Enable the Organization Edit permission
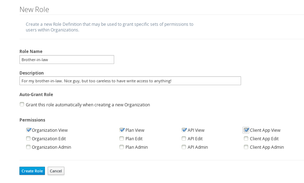 coord(28,138)
